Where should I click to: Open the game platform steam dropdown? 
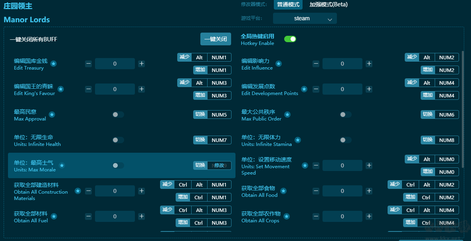(x=305, y=18)
